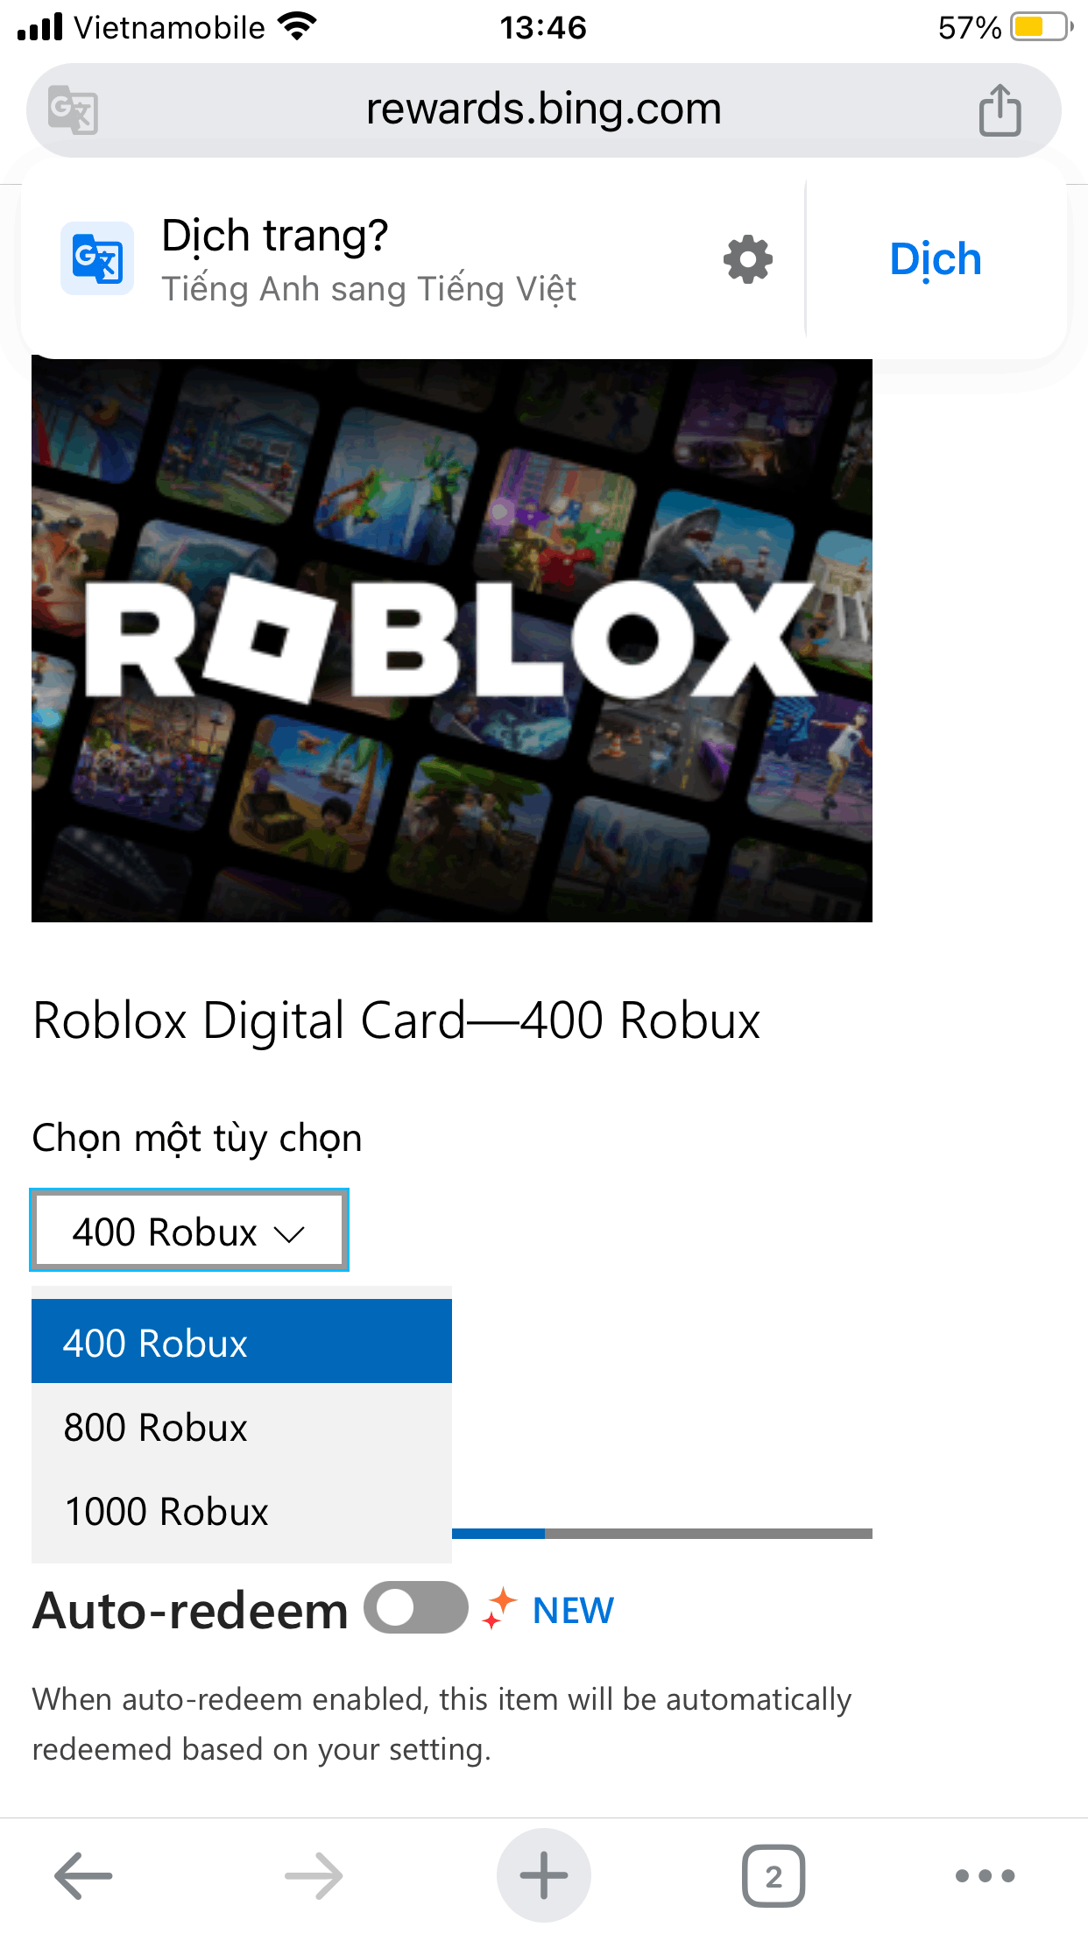Tap Dịch to translate the page
Screen dimensions: 1088x1934
coord(936,259)
